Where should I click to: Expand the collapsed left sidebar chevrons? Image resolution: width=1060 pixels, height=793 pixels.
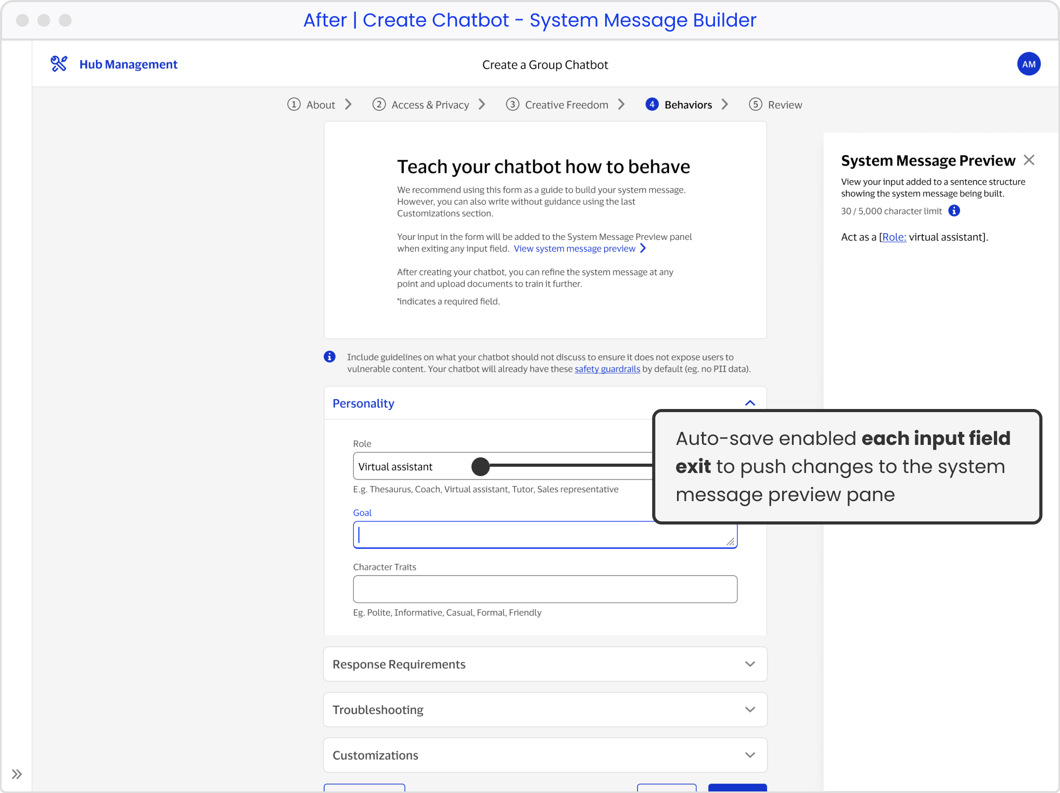pos(17,774)
